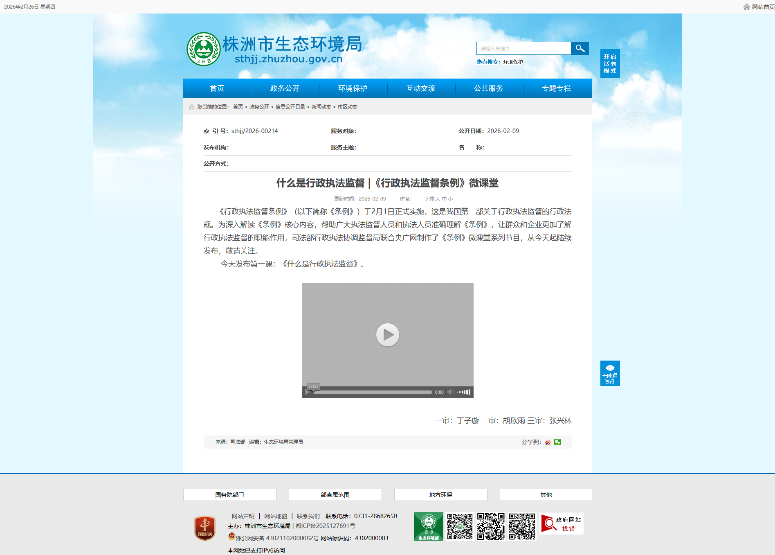Screen dimensions: 775x555
Task: Seek on the video progress bar
Action: (372, 392)
